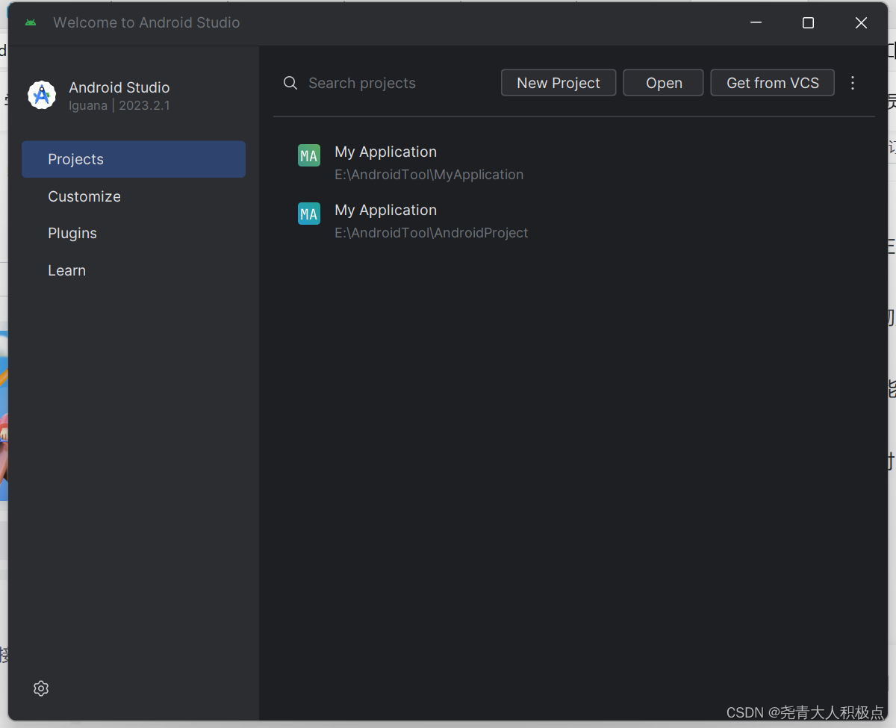The width and height of the screenshot is (896, 728).
Task: Click green MA icon of MyApplication project
Action: click(309, 155)
